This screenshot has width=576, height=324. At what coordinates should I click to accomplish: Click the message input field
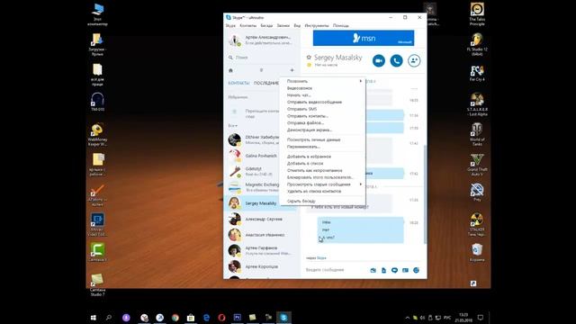click(x=336, y=270)
